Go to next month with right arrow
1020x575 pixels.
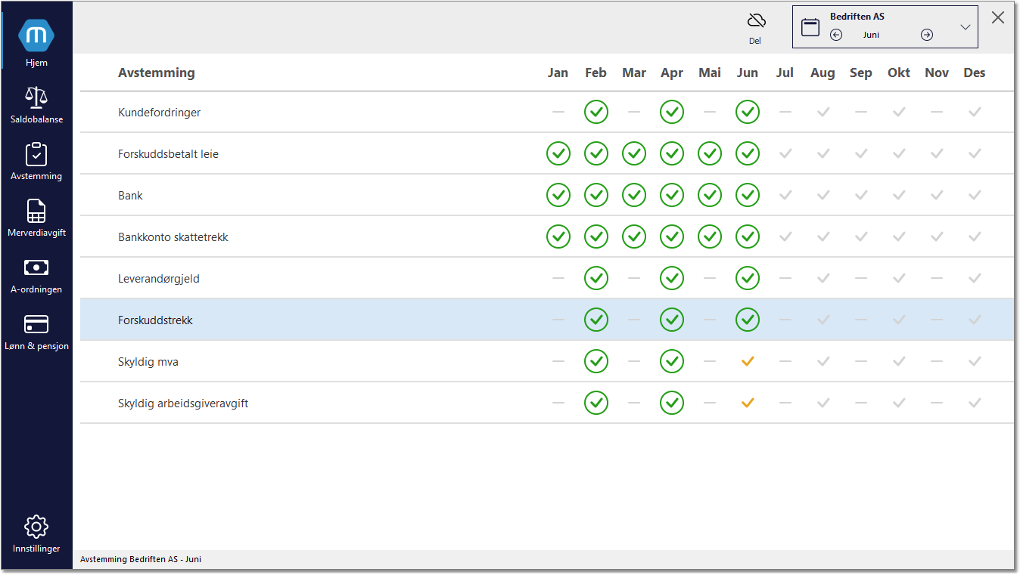pos(927,35)
